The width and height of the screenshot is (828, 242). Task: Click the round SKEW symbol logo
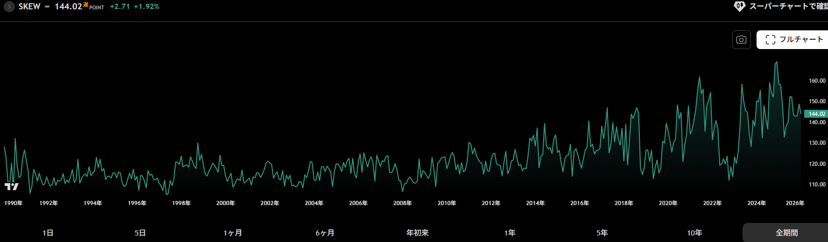pos(9,7)
